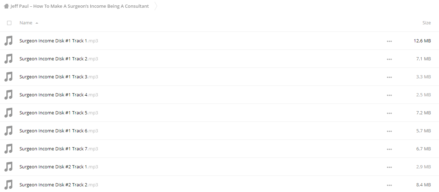The image size is (439, 192).
Task: Open Surgeon Income Disk #1 Track 6.mp3
Action: point(59,131)
